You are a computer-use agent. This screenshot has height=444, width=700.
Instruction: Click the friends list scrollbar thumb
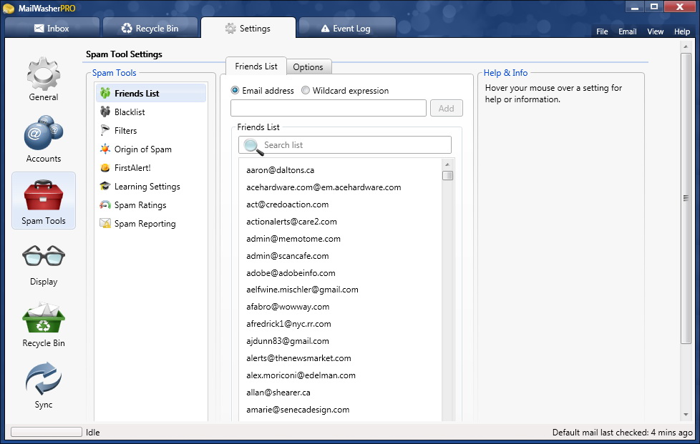click(447, 176)
